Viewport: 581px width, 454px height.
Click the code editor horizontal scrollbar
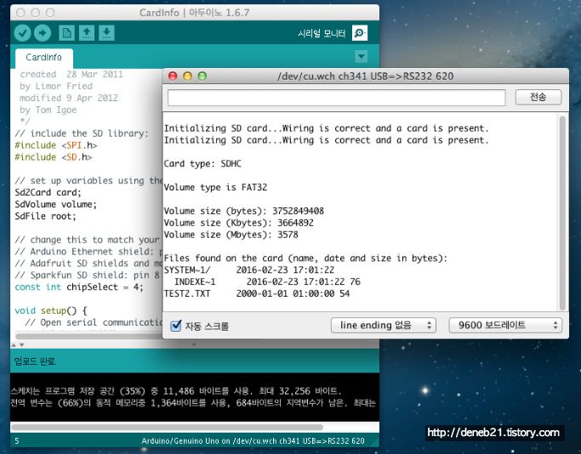(x=89, y=336)
